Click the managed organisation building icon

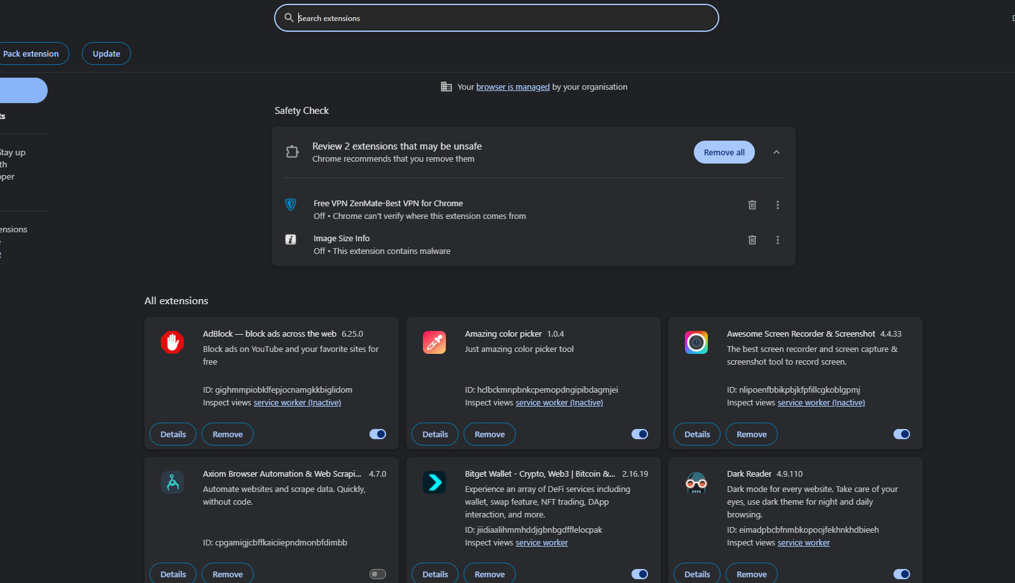pos(446,87)
